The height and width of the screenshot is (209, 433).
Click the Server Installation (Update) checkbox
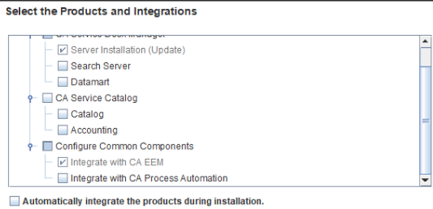pyautogui.click(x=62, y=50)
